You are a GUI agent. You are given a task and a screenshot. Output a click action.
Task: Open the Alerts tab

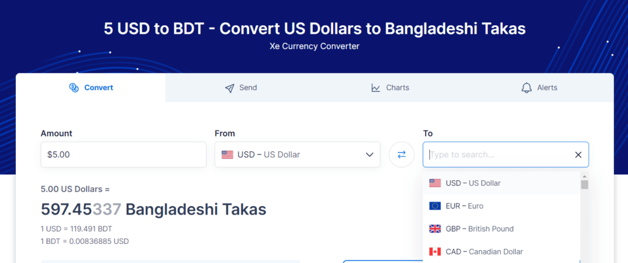click(x=539, y=88)
